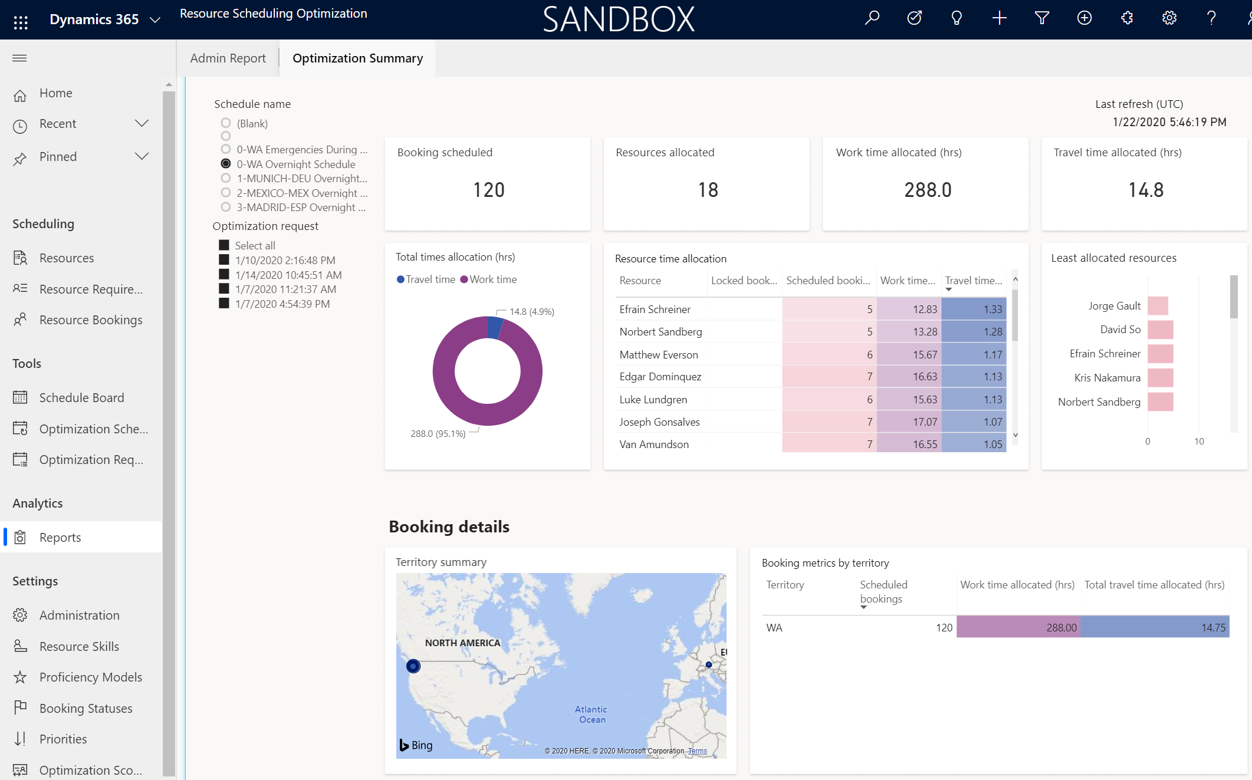The width and height of the screenshot is (1252, 780).
Task: Toggle Select All optimization requests
Action: coord(224,243)
